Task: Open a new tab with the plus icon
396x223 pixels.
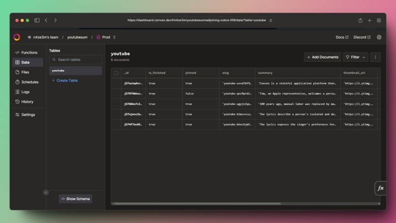Action: (x=369, y=20)
